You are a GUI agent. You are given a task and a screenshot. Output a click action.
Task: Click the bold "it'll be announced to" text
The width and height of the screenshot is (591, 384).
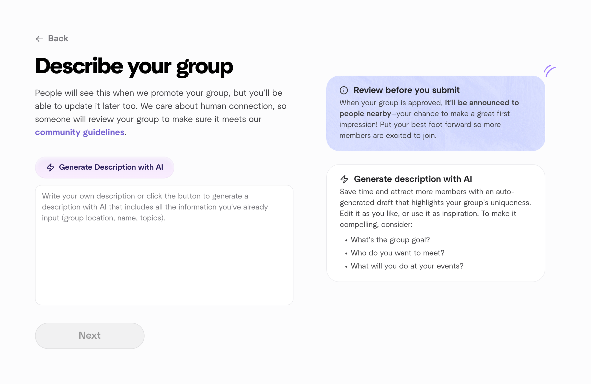click(x=482, y=103)
